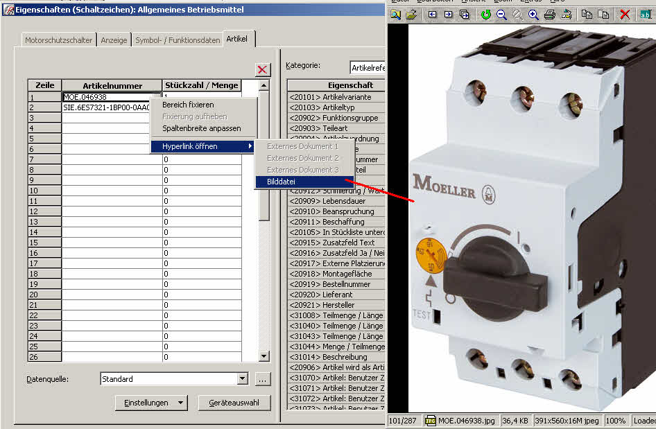Open the Anzeige tab

pyautogui.click(x=114, y=40)
